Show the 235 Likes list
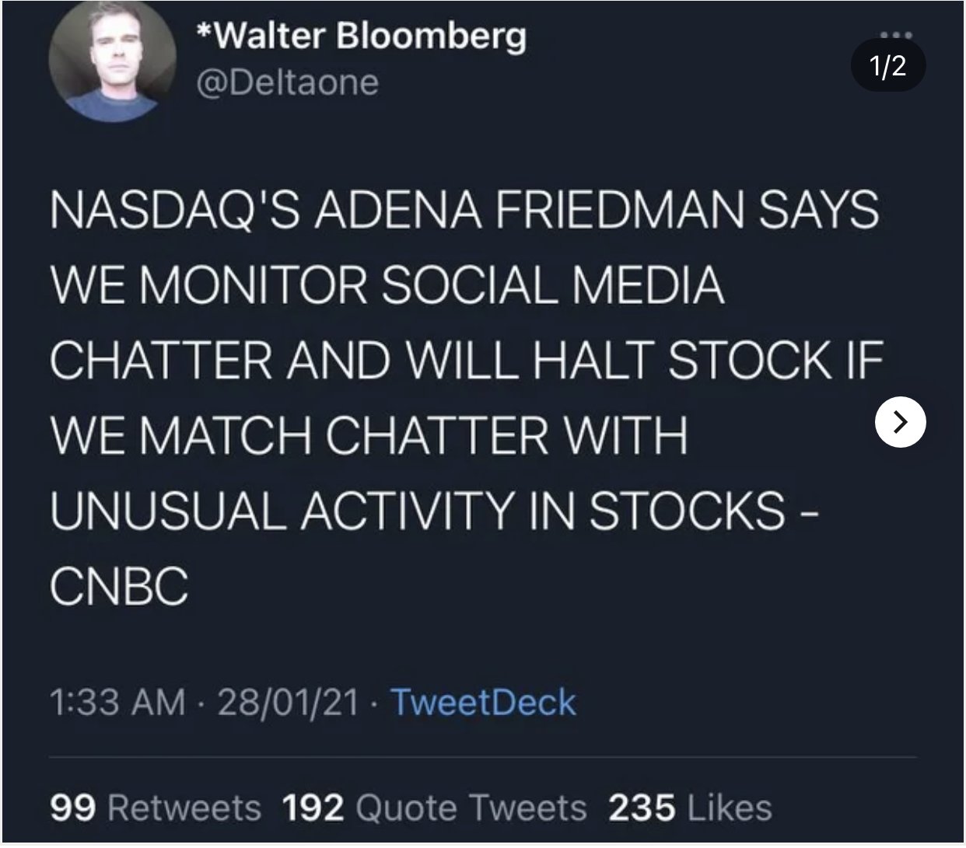Image resolution: width=966 pixels, height=848 pixels. coord(691,808)
